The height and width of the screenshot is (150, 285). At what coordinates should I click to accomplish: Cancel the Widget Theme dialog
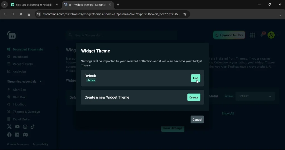[x=197, y=119]
